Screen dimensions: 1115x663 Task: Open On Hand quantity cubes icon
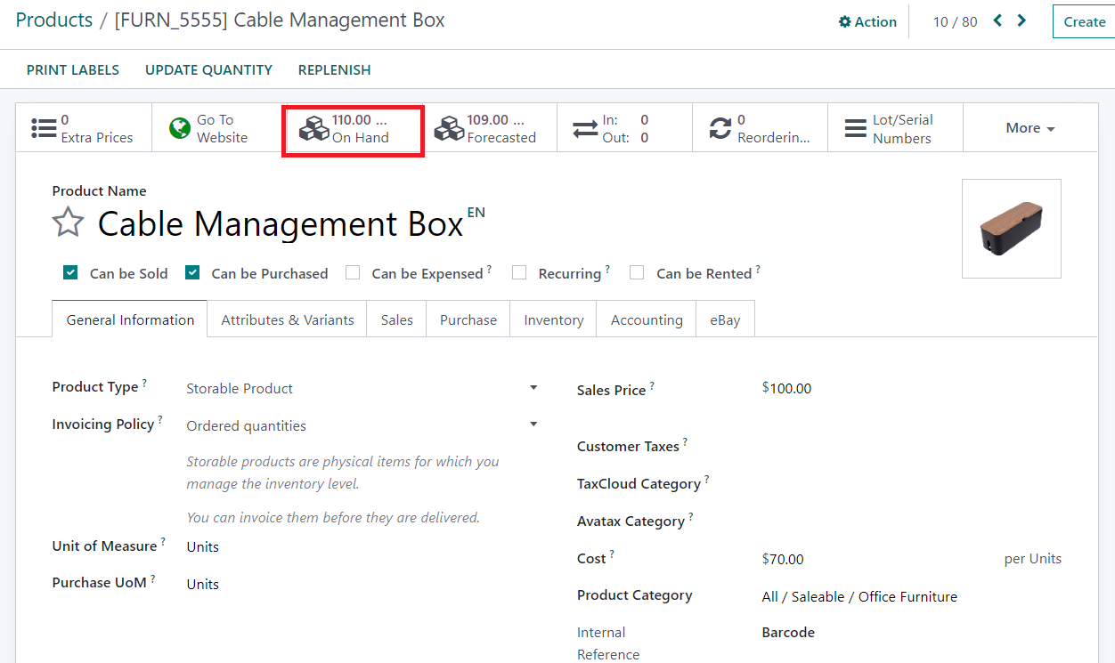[x=314, y=129]
